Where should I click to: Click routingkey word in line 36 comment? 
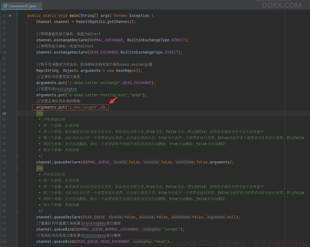(66, 89)
